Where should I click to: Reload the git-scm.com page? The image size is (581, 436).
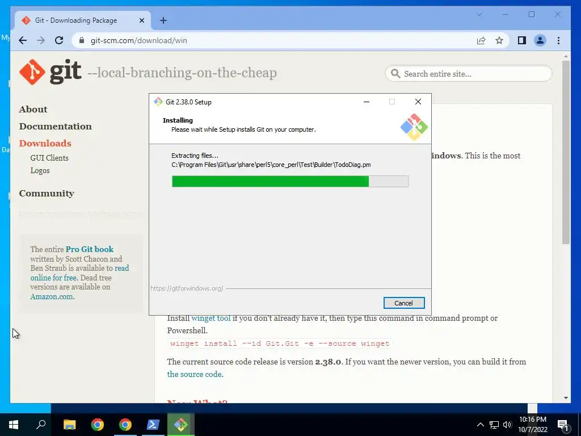[59, 40]
